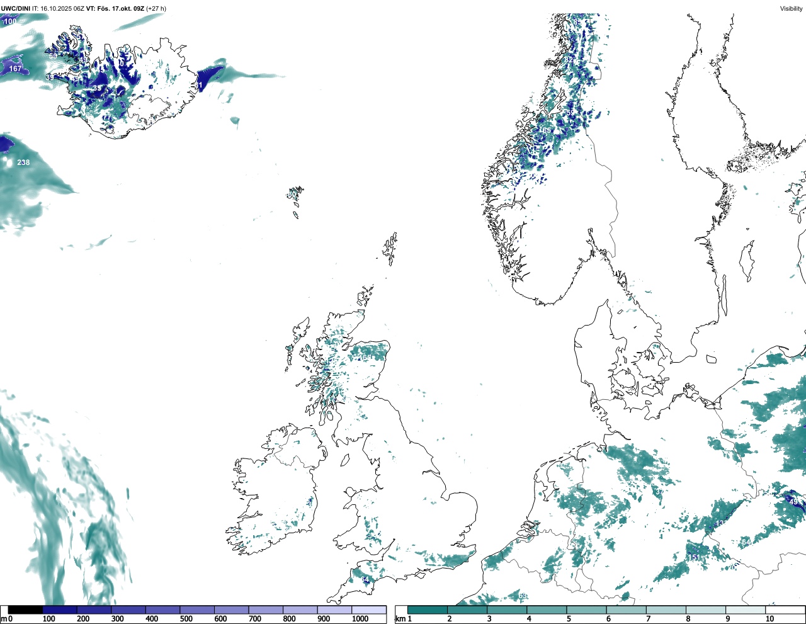Click the forecast lead "(+27 h)"
The height and width of the screenshot is (624, 806).
(x=156, y=9)
